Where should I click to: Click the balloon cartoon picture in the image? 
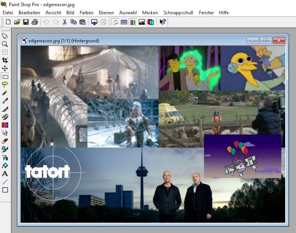click(243, 156)
